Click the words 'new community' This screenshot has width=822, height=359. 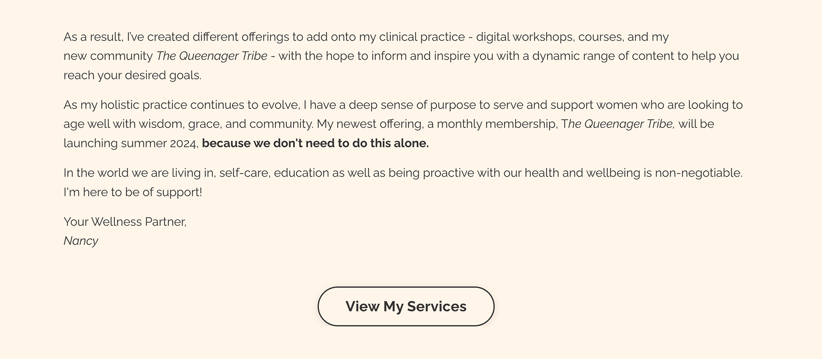(x=108, y=56)
